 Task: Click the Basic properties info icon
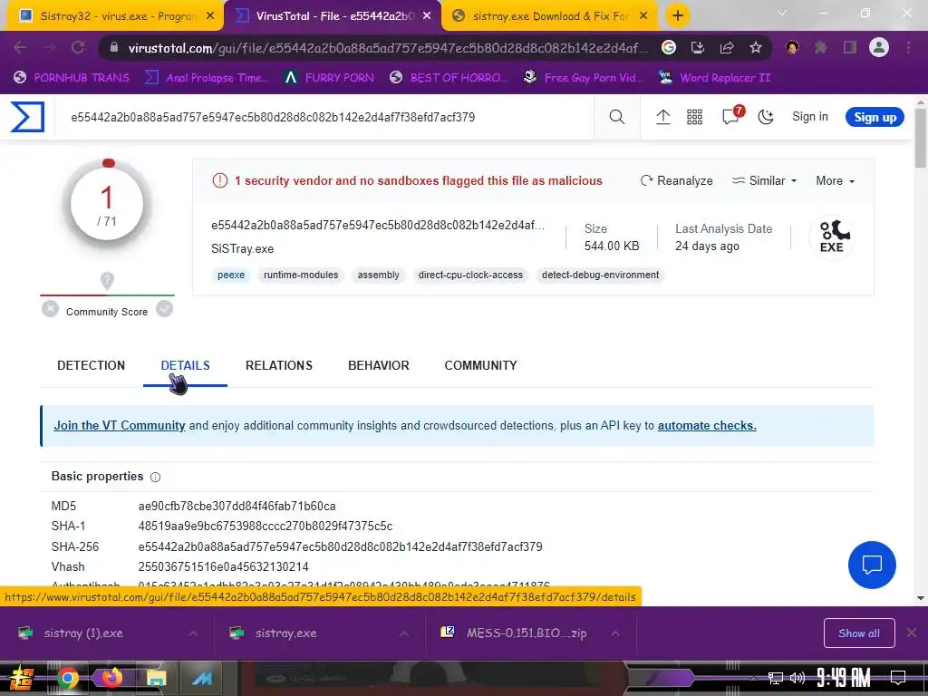tap(156, 477)
